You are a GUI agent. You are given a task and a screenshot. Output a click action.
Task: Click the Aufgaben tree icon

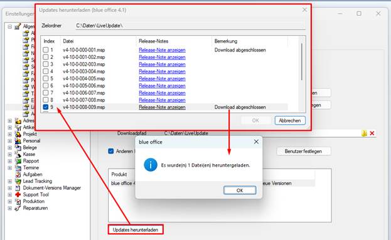click(x=18, y=174)
